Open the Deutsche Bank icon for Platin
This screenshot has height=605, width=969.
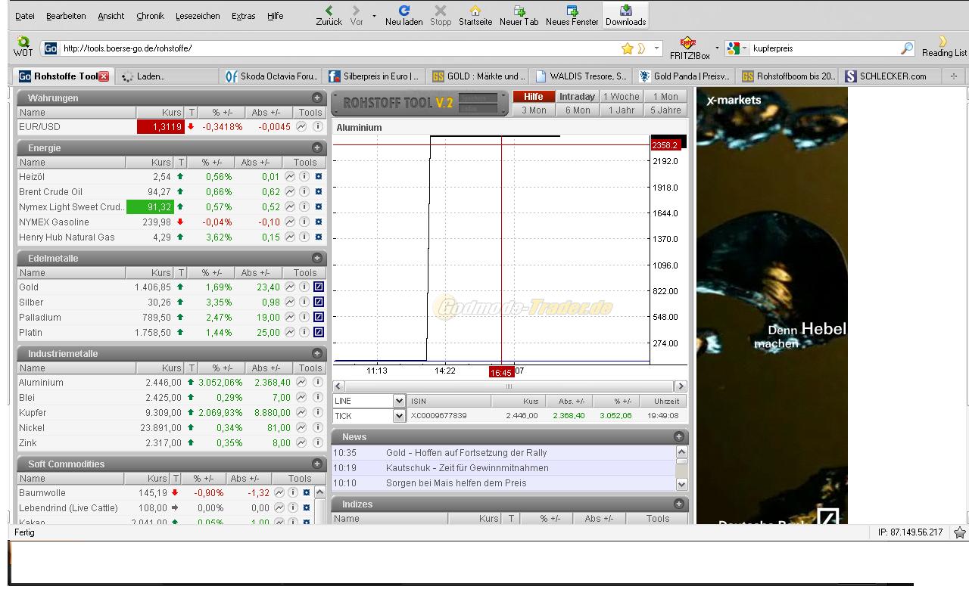tap(319, 333)
